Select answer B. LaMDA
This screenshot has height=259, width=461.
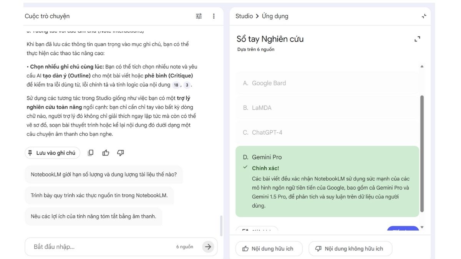point(327,108)
